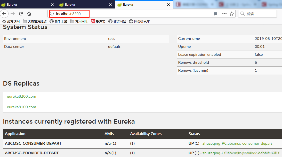Open zhuzeqing-PC:abcmsc-provider-depart:8081 instance link
The image size is (282, 157).
click(241, 153)
